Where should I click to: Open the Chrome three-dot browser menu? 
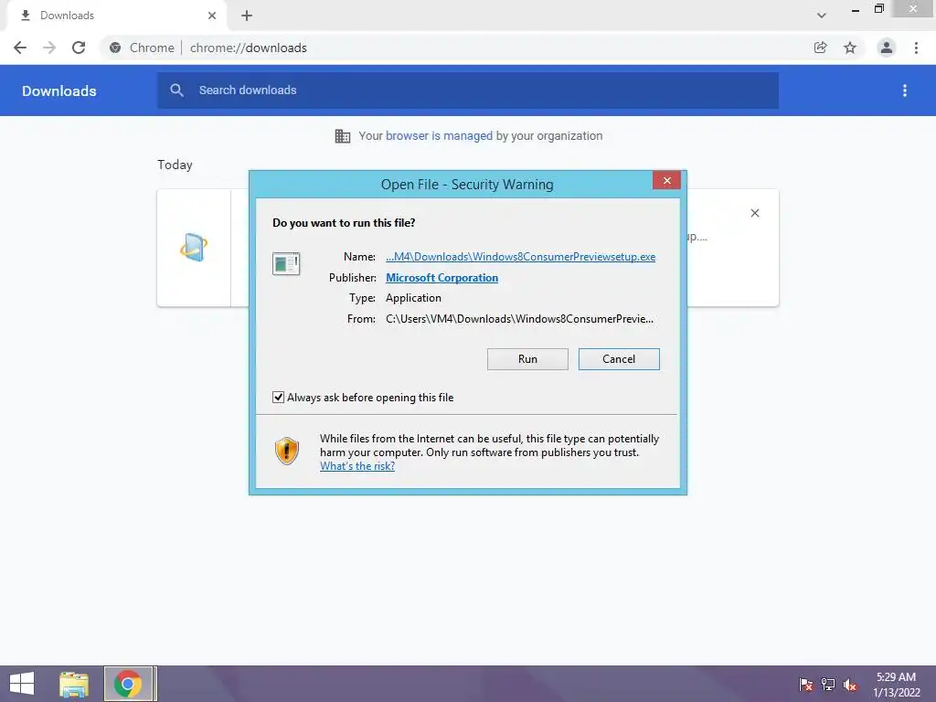(916, 48)
